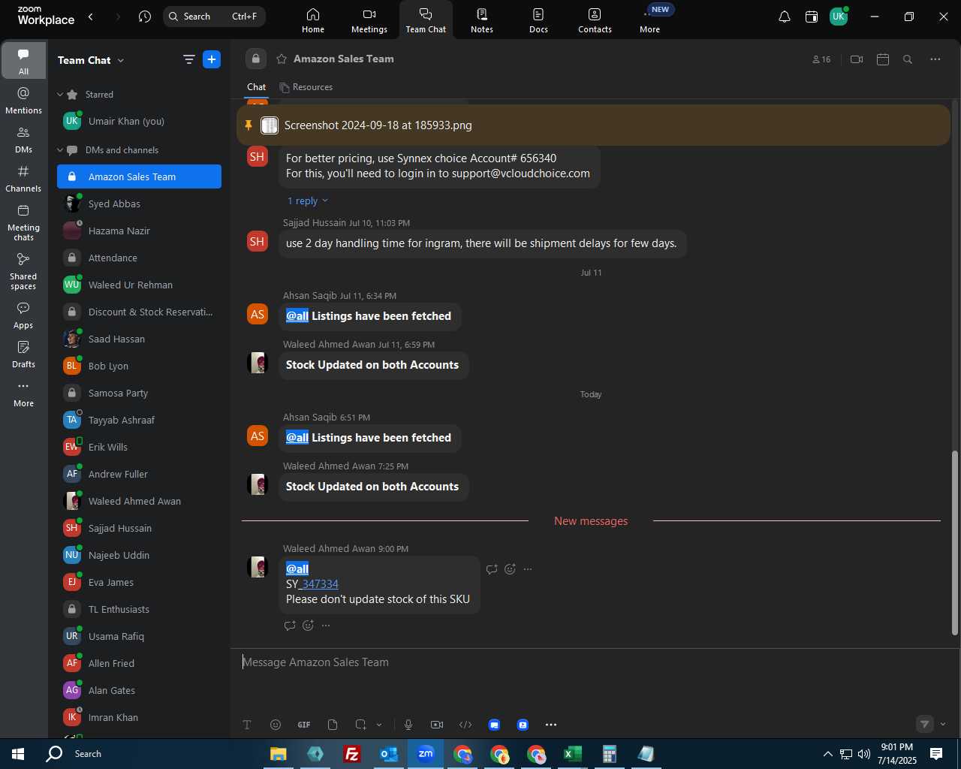961x769 pixels.
Task: Open the GIF picker
Action: pos(304,725)
